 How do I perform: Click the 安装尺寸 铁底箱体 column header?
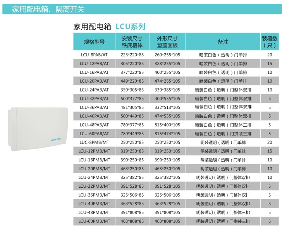click(x=132, y=42)
